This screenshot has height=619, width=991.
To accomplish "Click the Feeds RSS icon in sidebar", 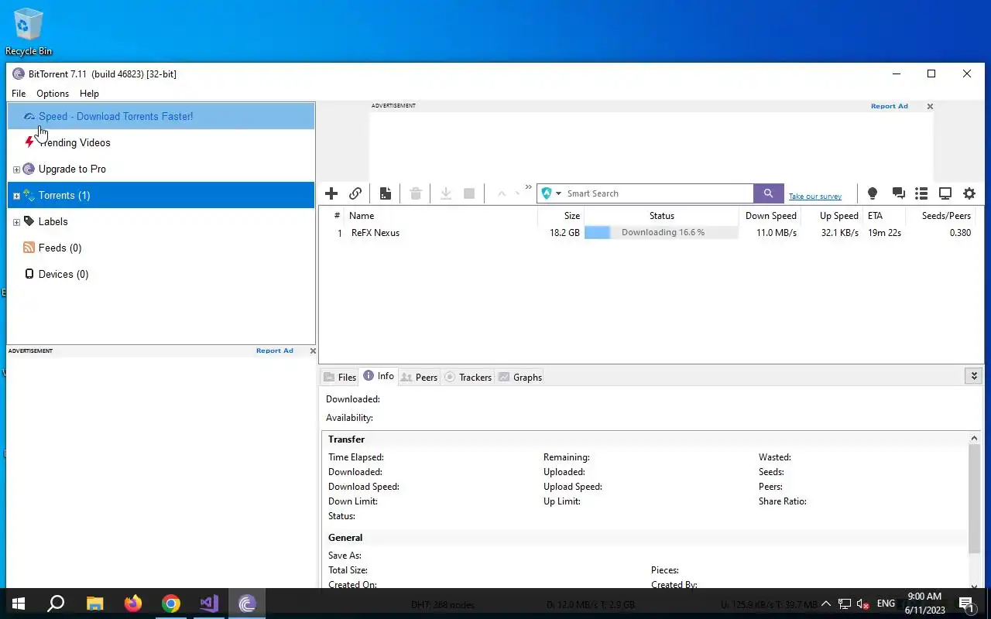I will (29, 248).
